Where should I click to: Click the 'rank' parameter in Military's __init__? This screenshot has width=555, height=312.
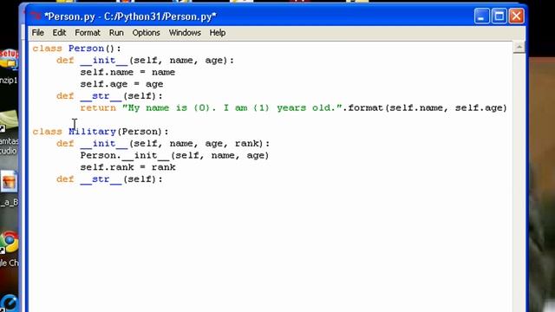246,144
